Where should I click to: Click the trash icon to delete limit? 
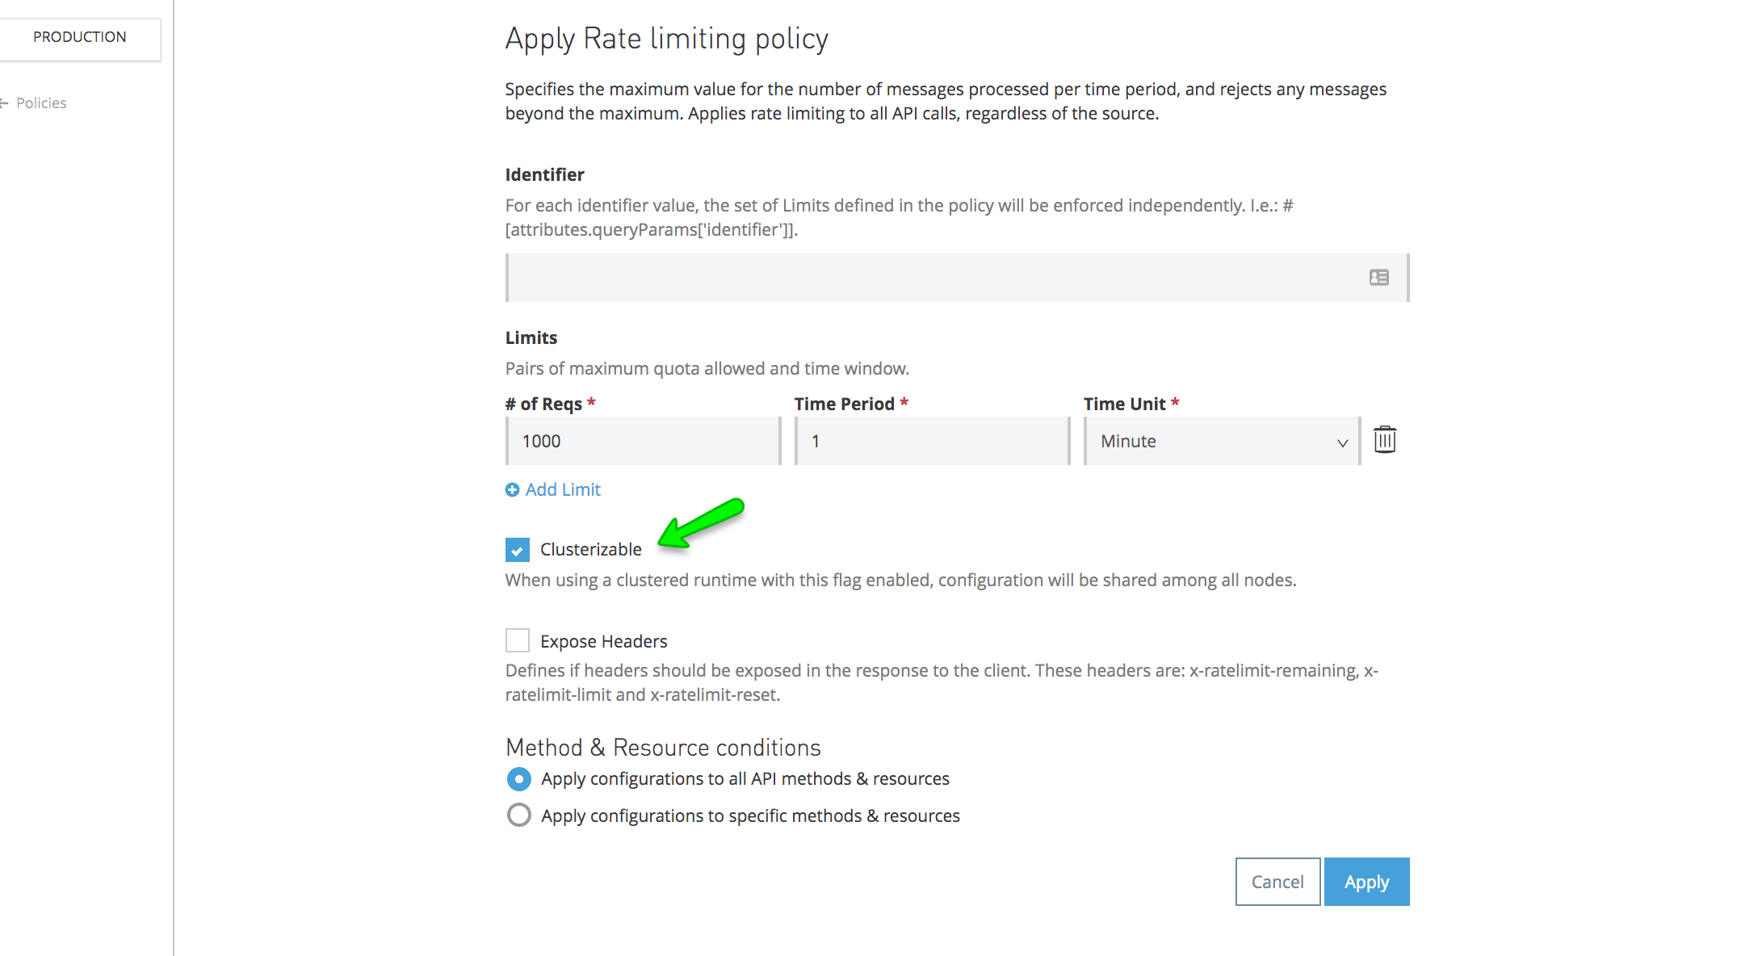pyautogui.click(x=1384, y=440)
